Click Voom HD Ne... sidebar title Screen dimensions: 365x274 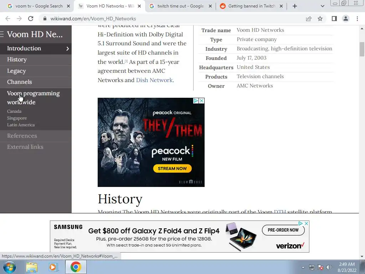pyautogui.click(x=35, y=34)
